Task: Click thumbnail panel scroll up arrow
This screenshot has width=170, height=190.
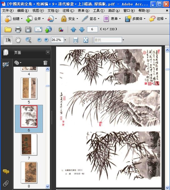Action: (48, 69)
